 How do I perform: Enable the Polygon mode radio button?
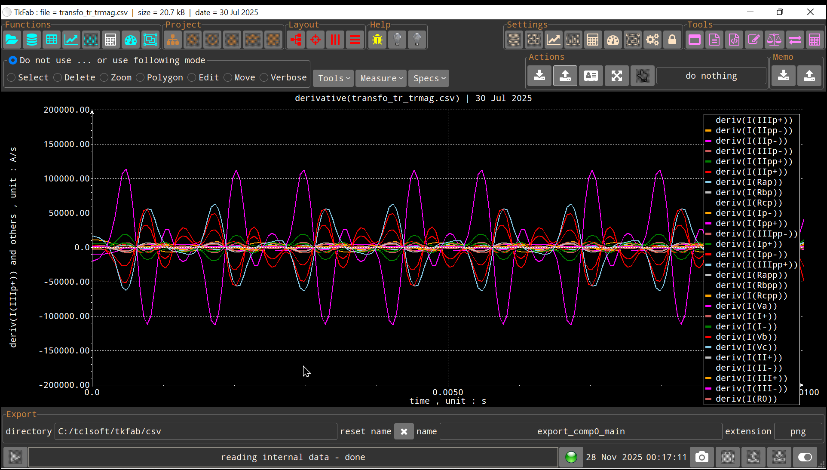click(141, 77)
